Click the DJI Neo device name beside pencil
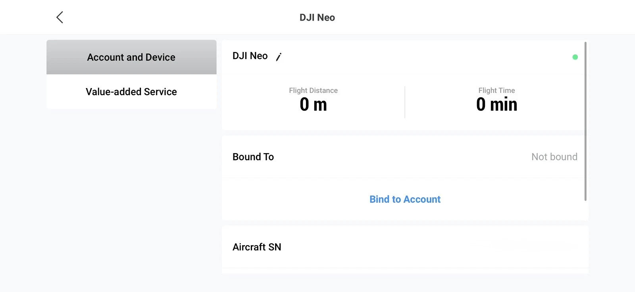This screenshot has height=292, width=635. coord(250,56)
